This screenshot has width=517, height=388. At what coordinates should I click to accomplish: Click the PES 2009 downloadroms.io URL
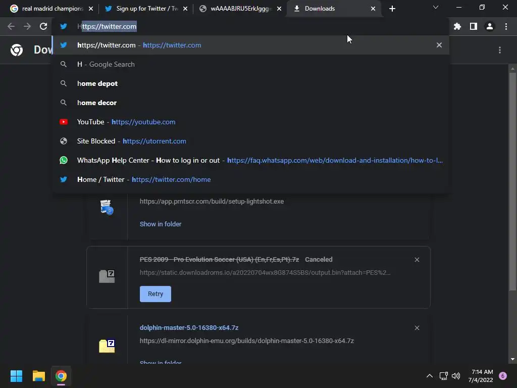(265, 272)
